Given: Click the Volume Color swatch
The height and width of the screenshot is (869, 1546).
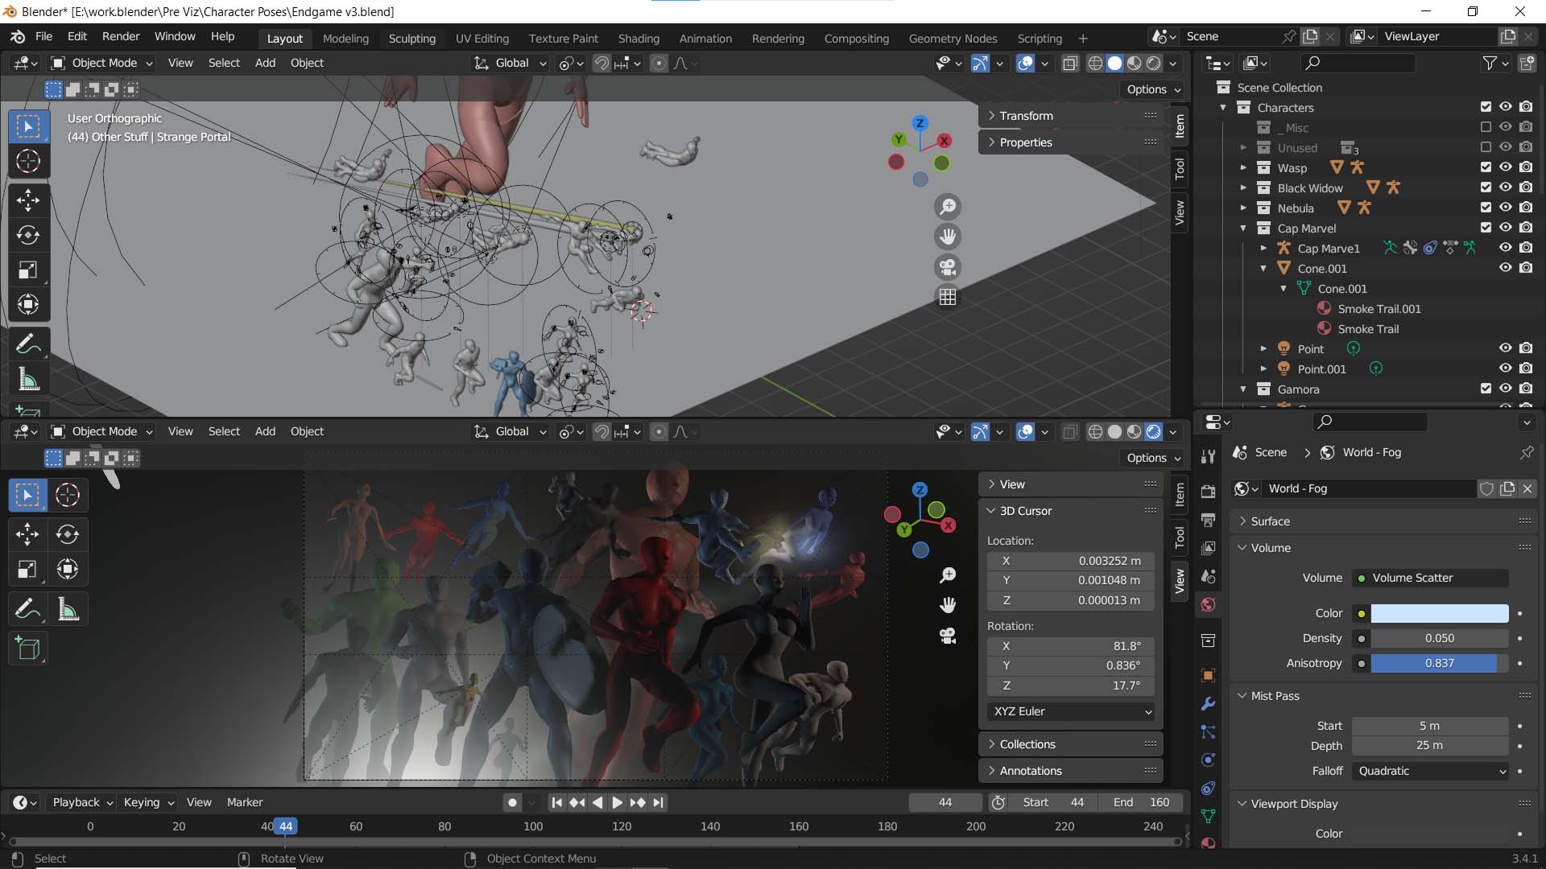Looking at the screenshot, I should pyautogui.click(x=1440, y=613).
